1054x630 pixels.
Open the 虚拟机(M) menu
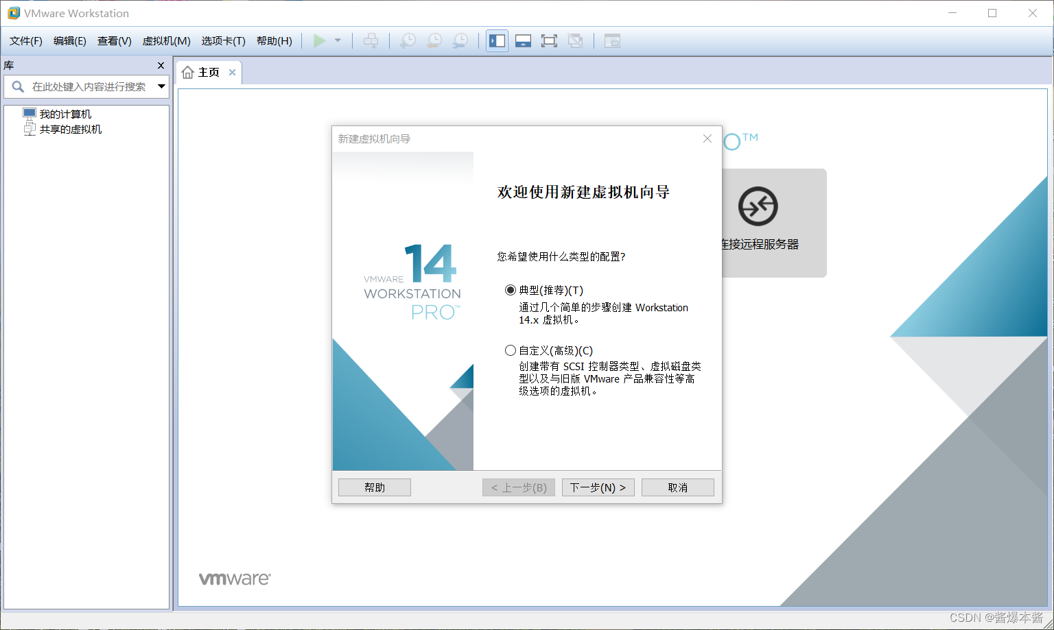(166, 41)
